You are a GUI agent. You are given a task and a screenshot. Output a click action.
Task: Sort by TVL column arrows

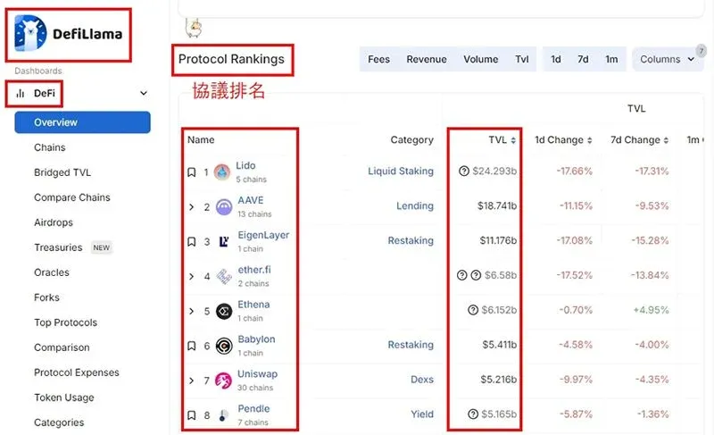pos(513,140)
